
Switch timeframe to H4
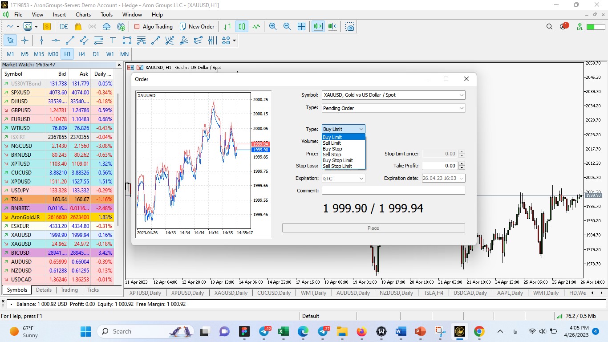pos(81,54)
